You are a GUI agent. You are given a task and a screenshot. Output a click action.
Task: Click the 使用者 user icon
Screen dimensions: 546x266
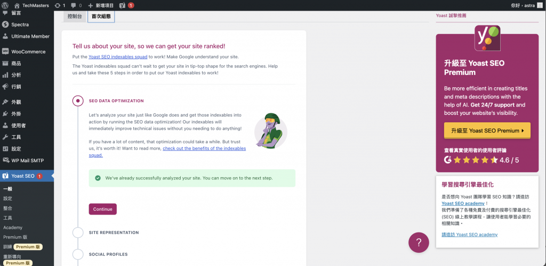pos(5,126)
